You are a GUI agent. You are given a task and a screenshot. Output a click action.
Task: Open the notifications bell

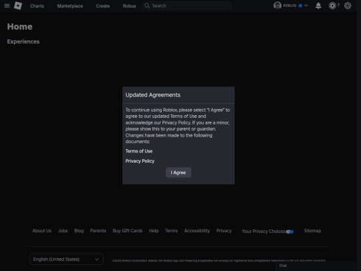[x=318, y=5]
